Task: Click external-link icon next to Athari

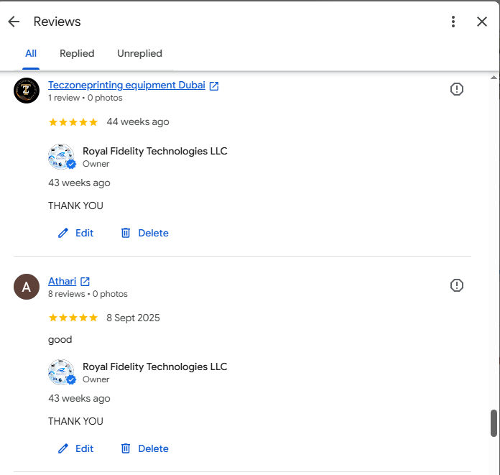Action: click(85, 282)
